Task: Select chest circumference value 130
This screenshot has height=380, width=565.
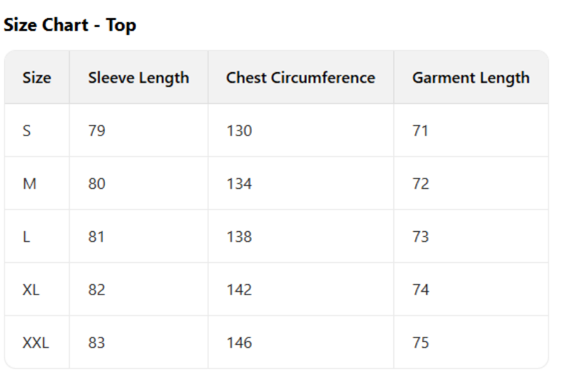Action: click(x=239, y=131)
